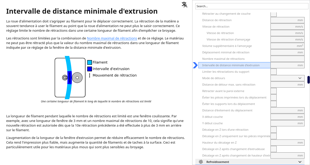Click Distance d'évitement du déplacement mm field
This screenshot has width=310, height=165.
click(288, 110)
